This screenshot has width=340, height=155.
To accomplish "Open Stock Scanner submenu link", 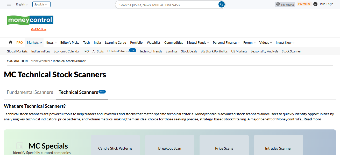I will 291,51.
